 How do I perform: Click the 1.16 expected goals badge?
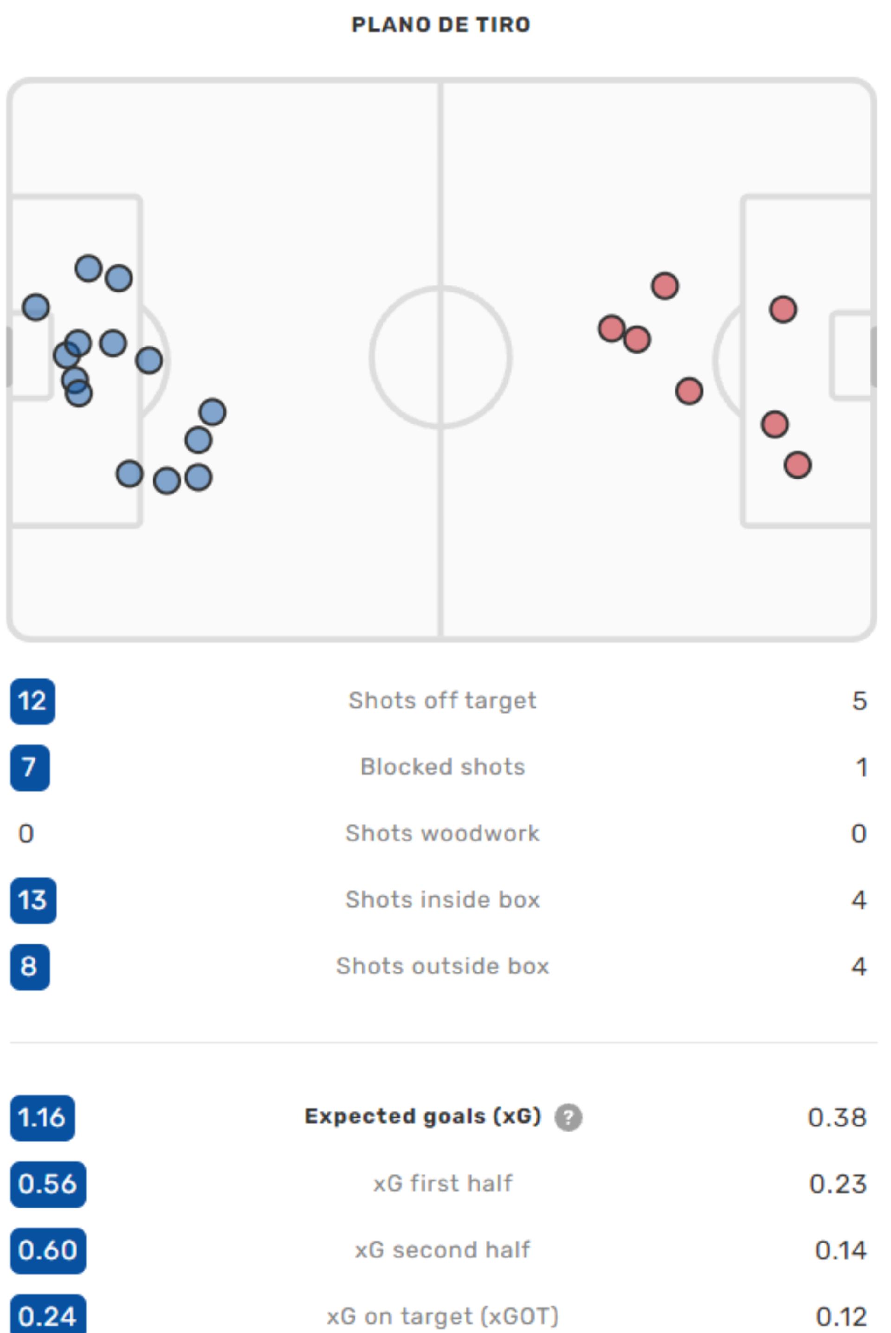(42, 1118)
